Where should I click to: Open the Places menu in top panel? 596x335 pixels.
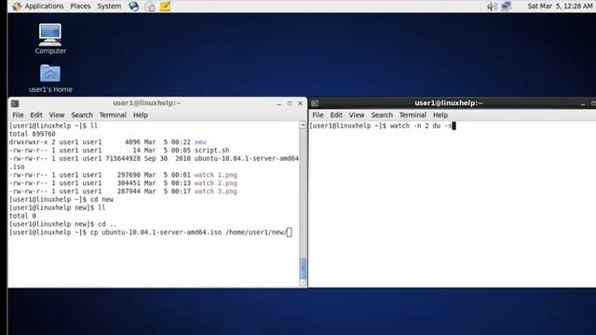click(x=80, y=7)
